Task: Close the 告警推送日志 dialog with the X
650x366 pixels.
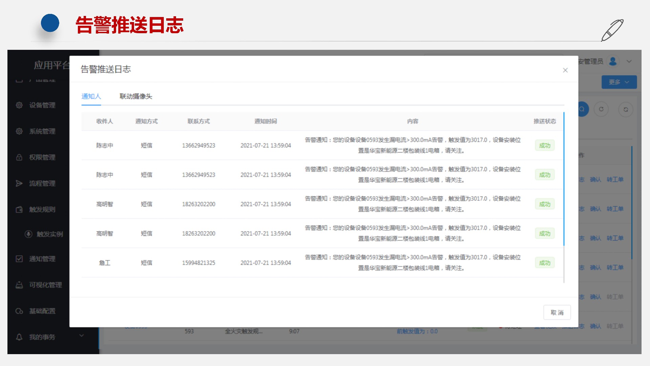Action: point(565,70)
